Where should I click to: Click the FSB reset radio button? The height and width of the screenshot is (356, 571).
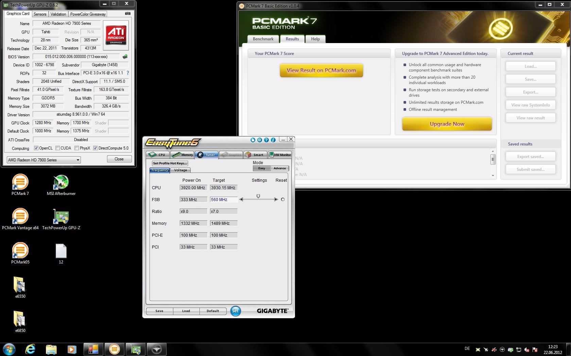point(283,199)
